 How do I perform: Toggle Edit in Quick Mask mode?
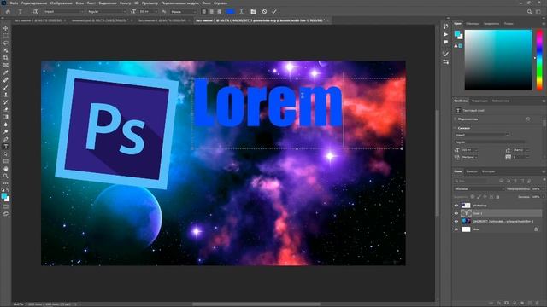(6, 206)
